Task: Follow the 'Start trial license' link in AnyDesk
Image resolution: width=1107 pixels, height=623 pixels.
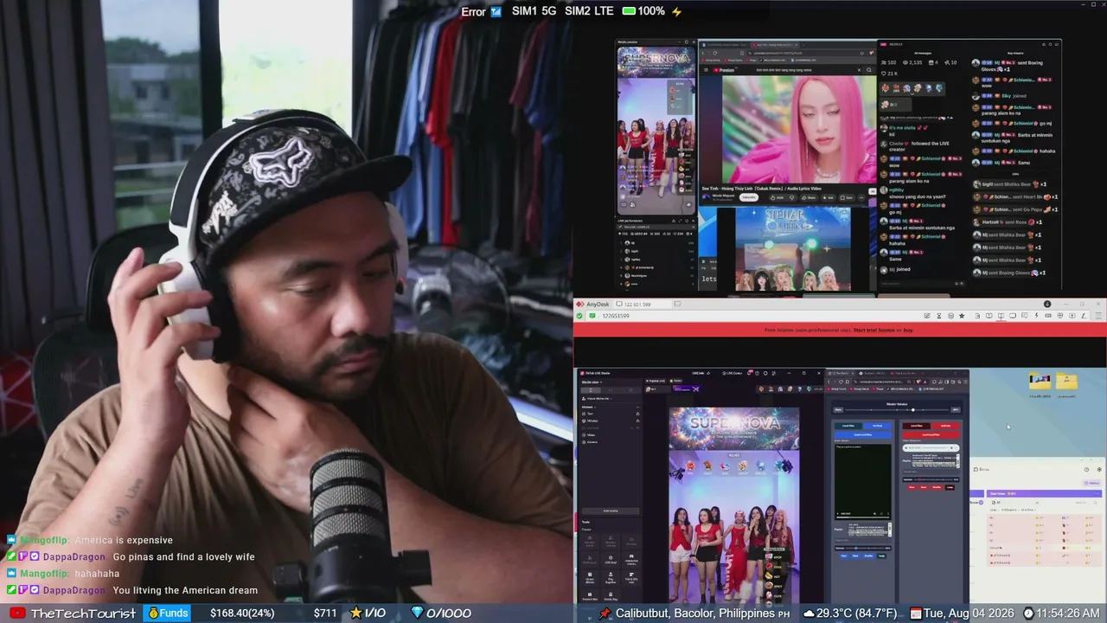Action: [x=874, y=330]
